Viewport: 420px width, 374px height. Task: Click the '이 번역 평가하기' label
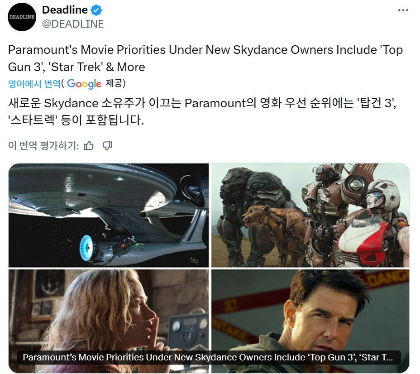coord(43,146)
